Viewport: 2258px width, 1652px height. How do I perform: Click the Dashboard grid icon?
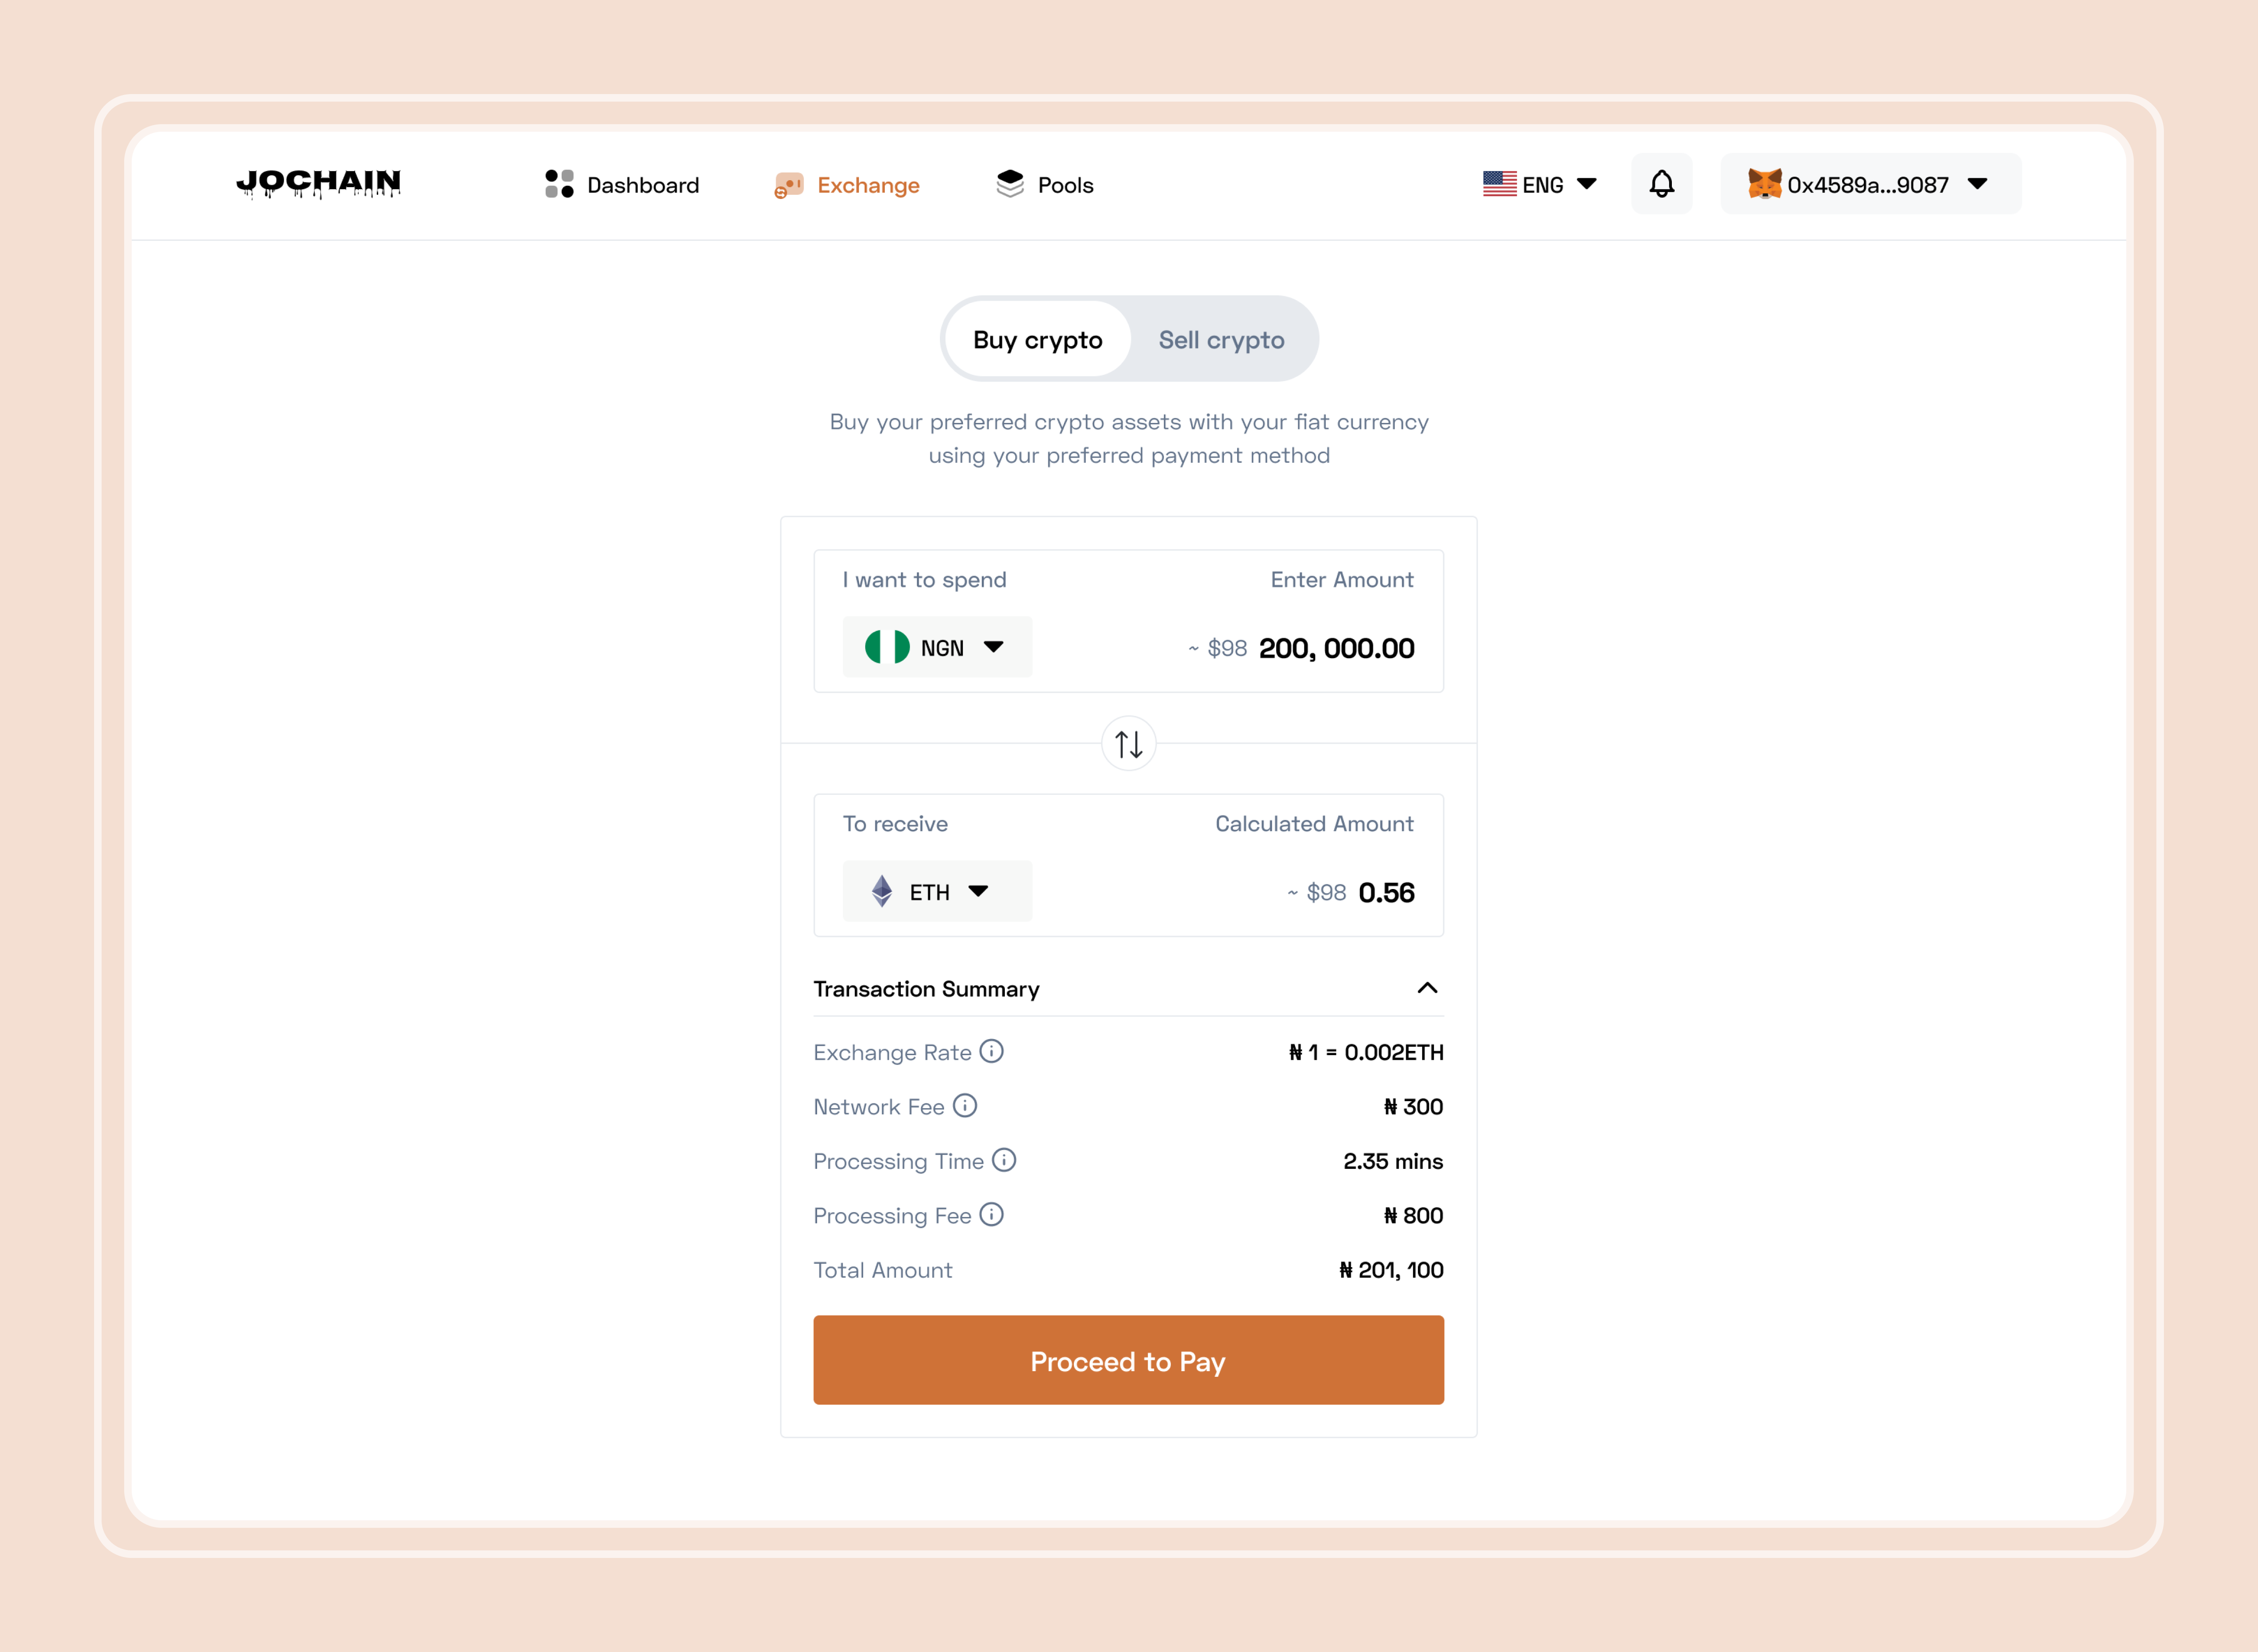coord(559,184)
